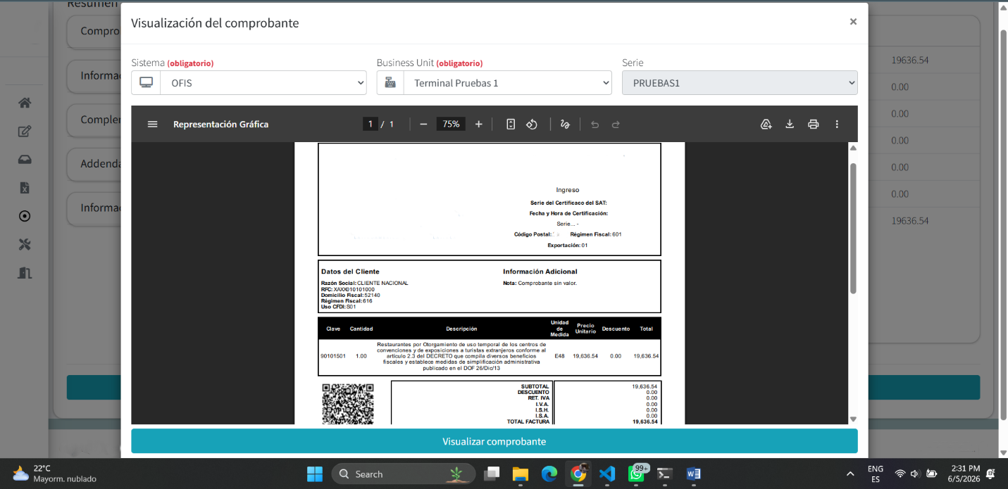1008x489 pixels.
Task: Rotate the PDF counterclockwise
Action: pyautogui.click(x=532, y=125)
